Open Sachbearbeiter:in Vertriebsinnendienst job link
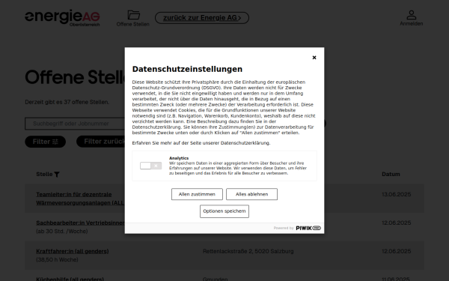 pyautogui.click(x=80, y=223)
